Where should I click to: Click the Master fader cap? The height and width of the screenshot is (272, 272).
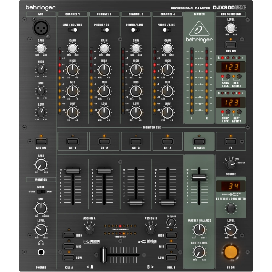tap(199, 177)
